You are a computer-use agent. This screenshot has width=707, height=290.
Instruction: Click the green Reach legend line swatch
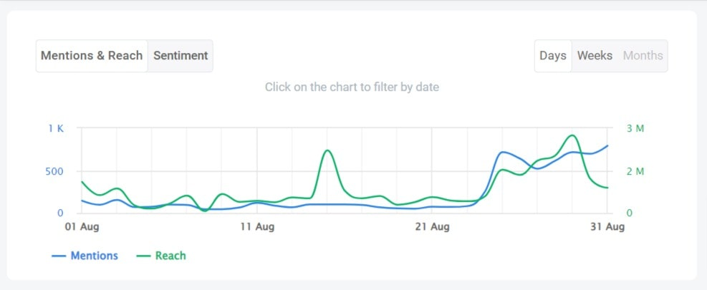tap(144, 256)
